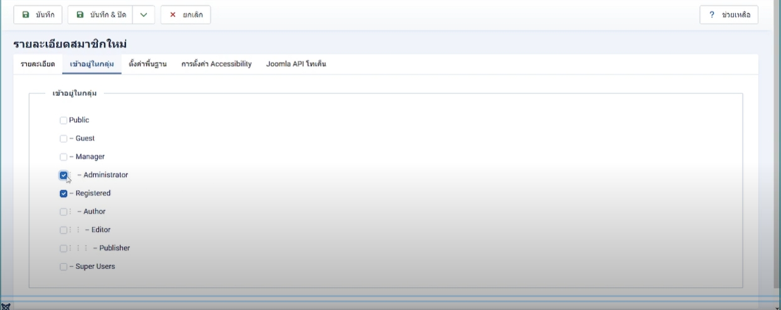This screenshot has width=781, height=310.
Task: Uncheck the Registered group checkbox
Action: pos(63,194)
